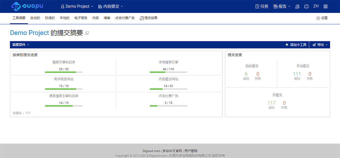The width and height of the screenshot is (340, 158).
Task: Open the 内容提交 dropdown menu
Action: tap(111, 6)
